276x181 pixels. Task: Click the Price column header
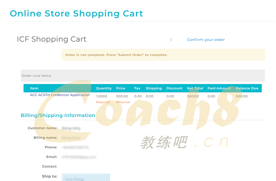pyautogui.click(x=120, y=88)
